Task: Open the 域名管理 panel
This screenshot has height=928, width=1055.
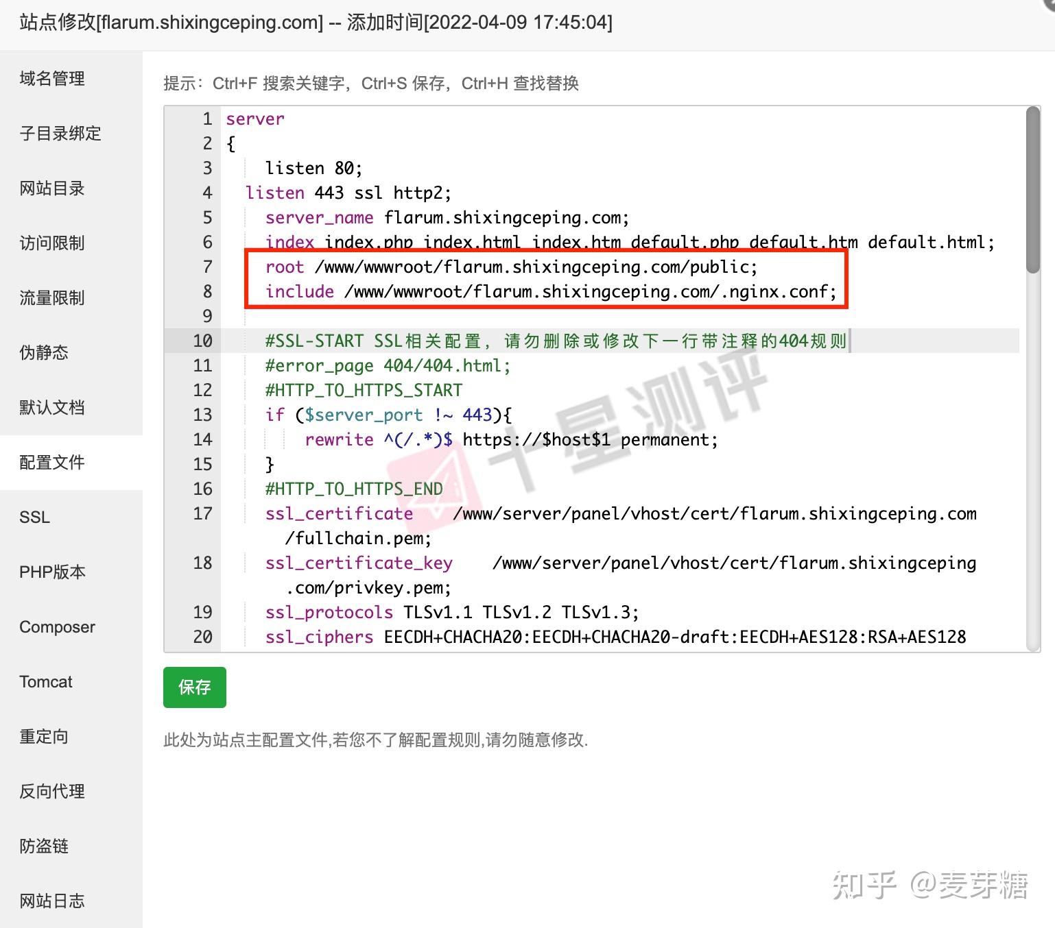Action: pos(51,78)
